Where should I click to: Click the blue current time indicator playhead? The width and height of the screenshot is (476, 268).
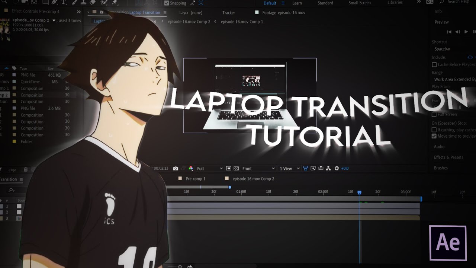[359, 192]
